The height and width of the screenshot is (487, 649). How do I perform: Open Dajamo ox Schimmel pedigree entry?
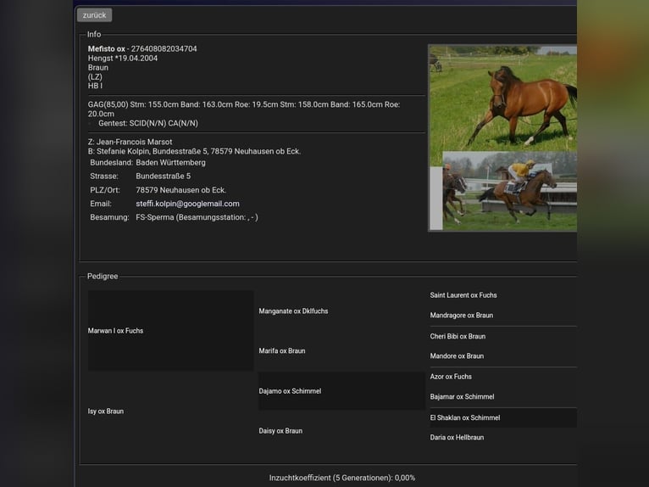(x=290, y=391)
